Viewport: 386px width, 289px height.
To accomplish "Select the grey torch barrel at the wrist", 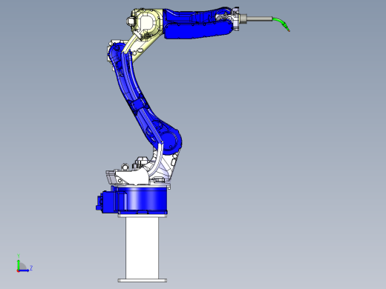I will (x=260, y=19).
